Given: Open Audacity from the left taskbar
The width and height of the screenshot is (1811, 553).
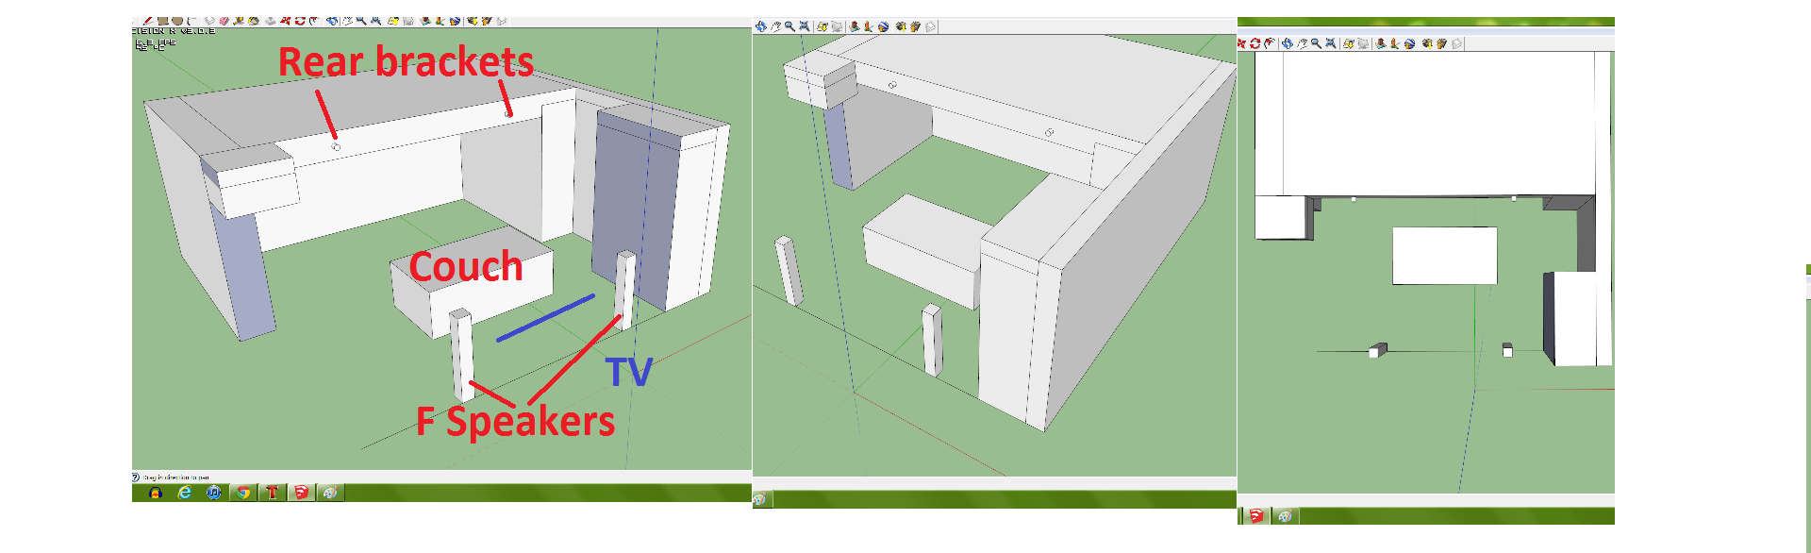Looking at the screenshot, I should [155, 493].
